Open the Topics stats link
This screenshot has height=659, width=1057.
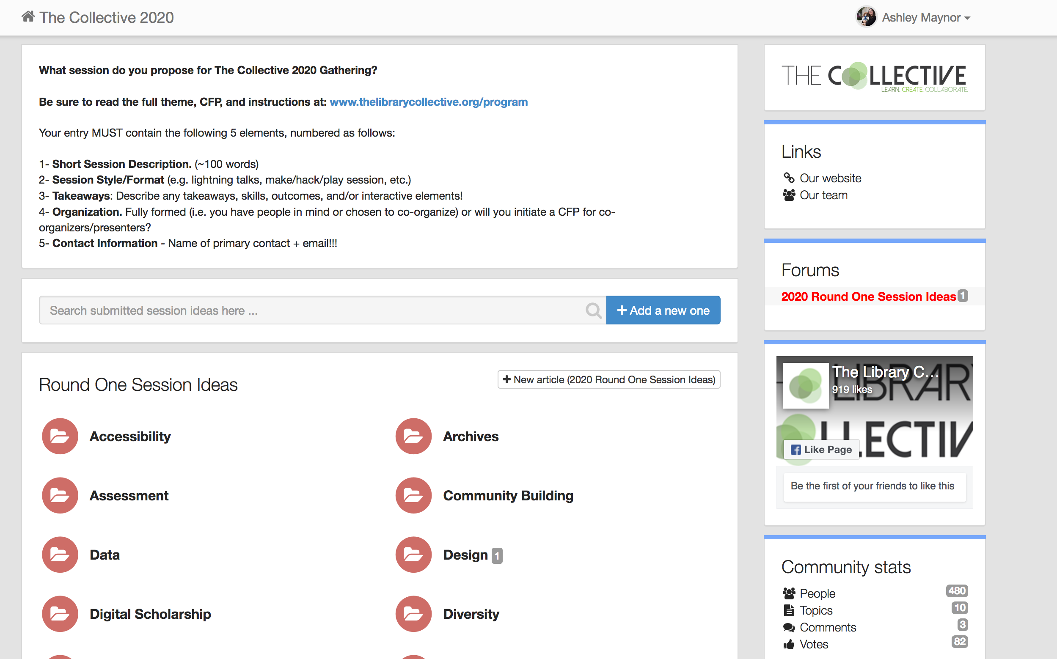coord(816,611)
